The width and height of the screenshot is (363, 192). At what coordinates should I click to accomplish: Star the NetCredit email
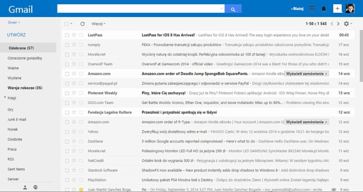pyautogui.click(x=74, y=160)
